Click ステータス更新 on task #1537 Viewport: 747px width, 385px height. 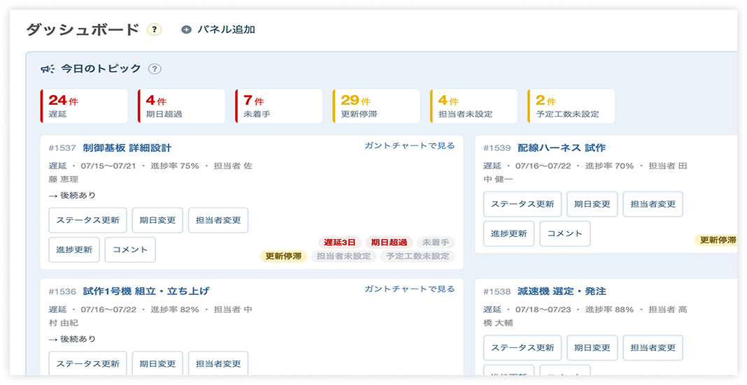point(87,220)
